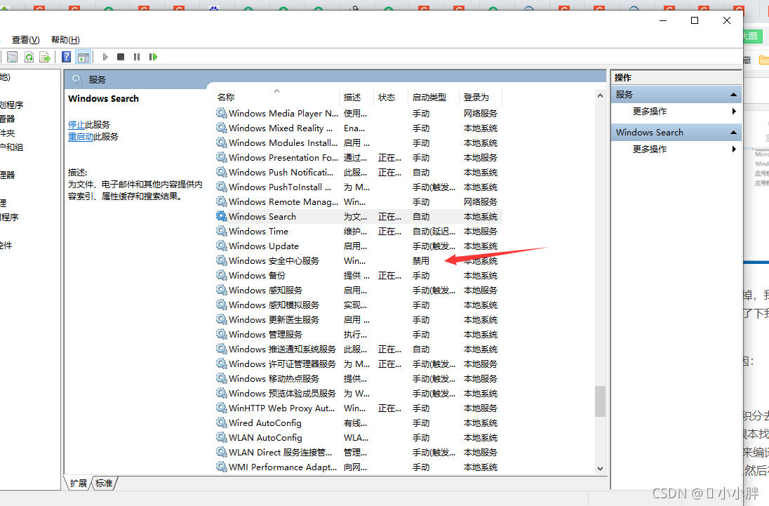The width and height of the screenshot is (769, 506).
Task: Switch to the 标准 tab
Action: [104, 484]
